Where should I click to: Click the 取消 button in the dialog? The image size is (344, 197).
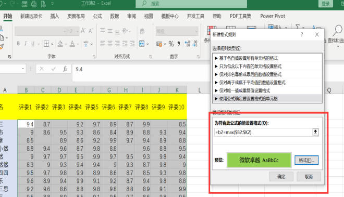[309, 176]
